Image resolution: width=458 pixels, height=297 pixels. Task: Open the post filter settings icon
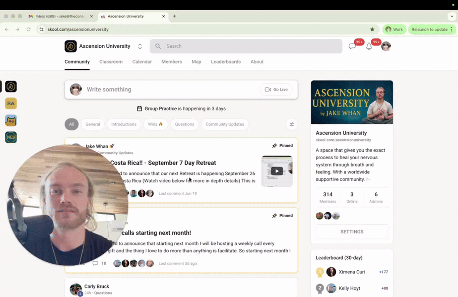292,124
